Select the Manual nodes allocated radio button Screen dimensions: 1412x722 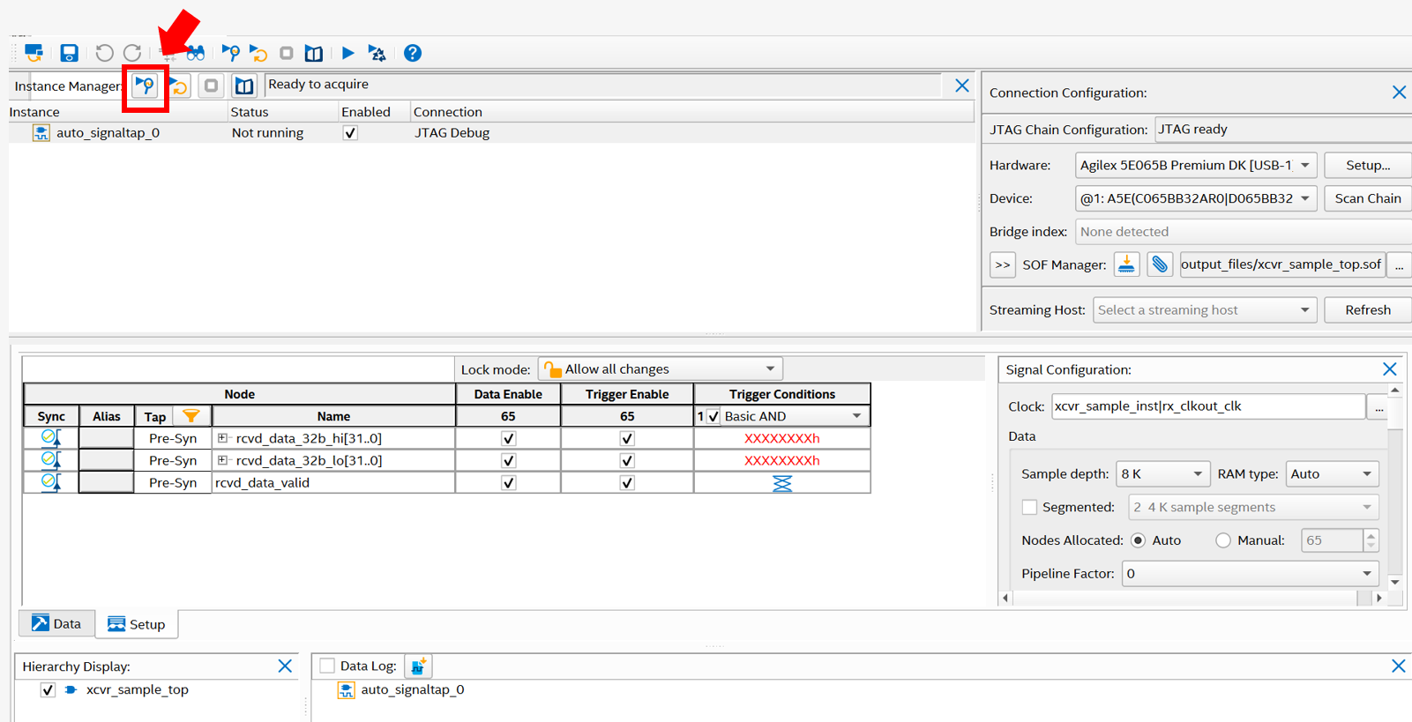[1222, 540]
